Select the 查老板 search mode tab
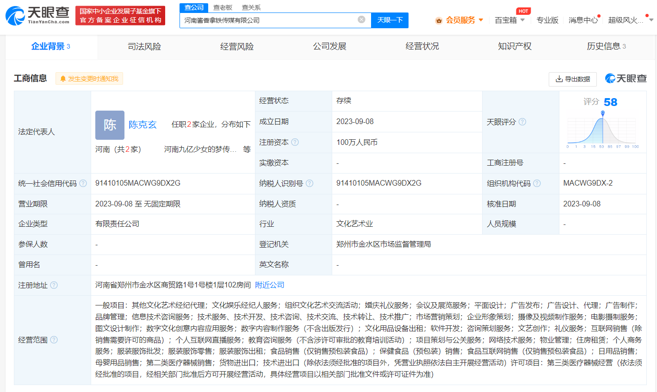The image size is (657, 392). coord(223,7)
